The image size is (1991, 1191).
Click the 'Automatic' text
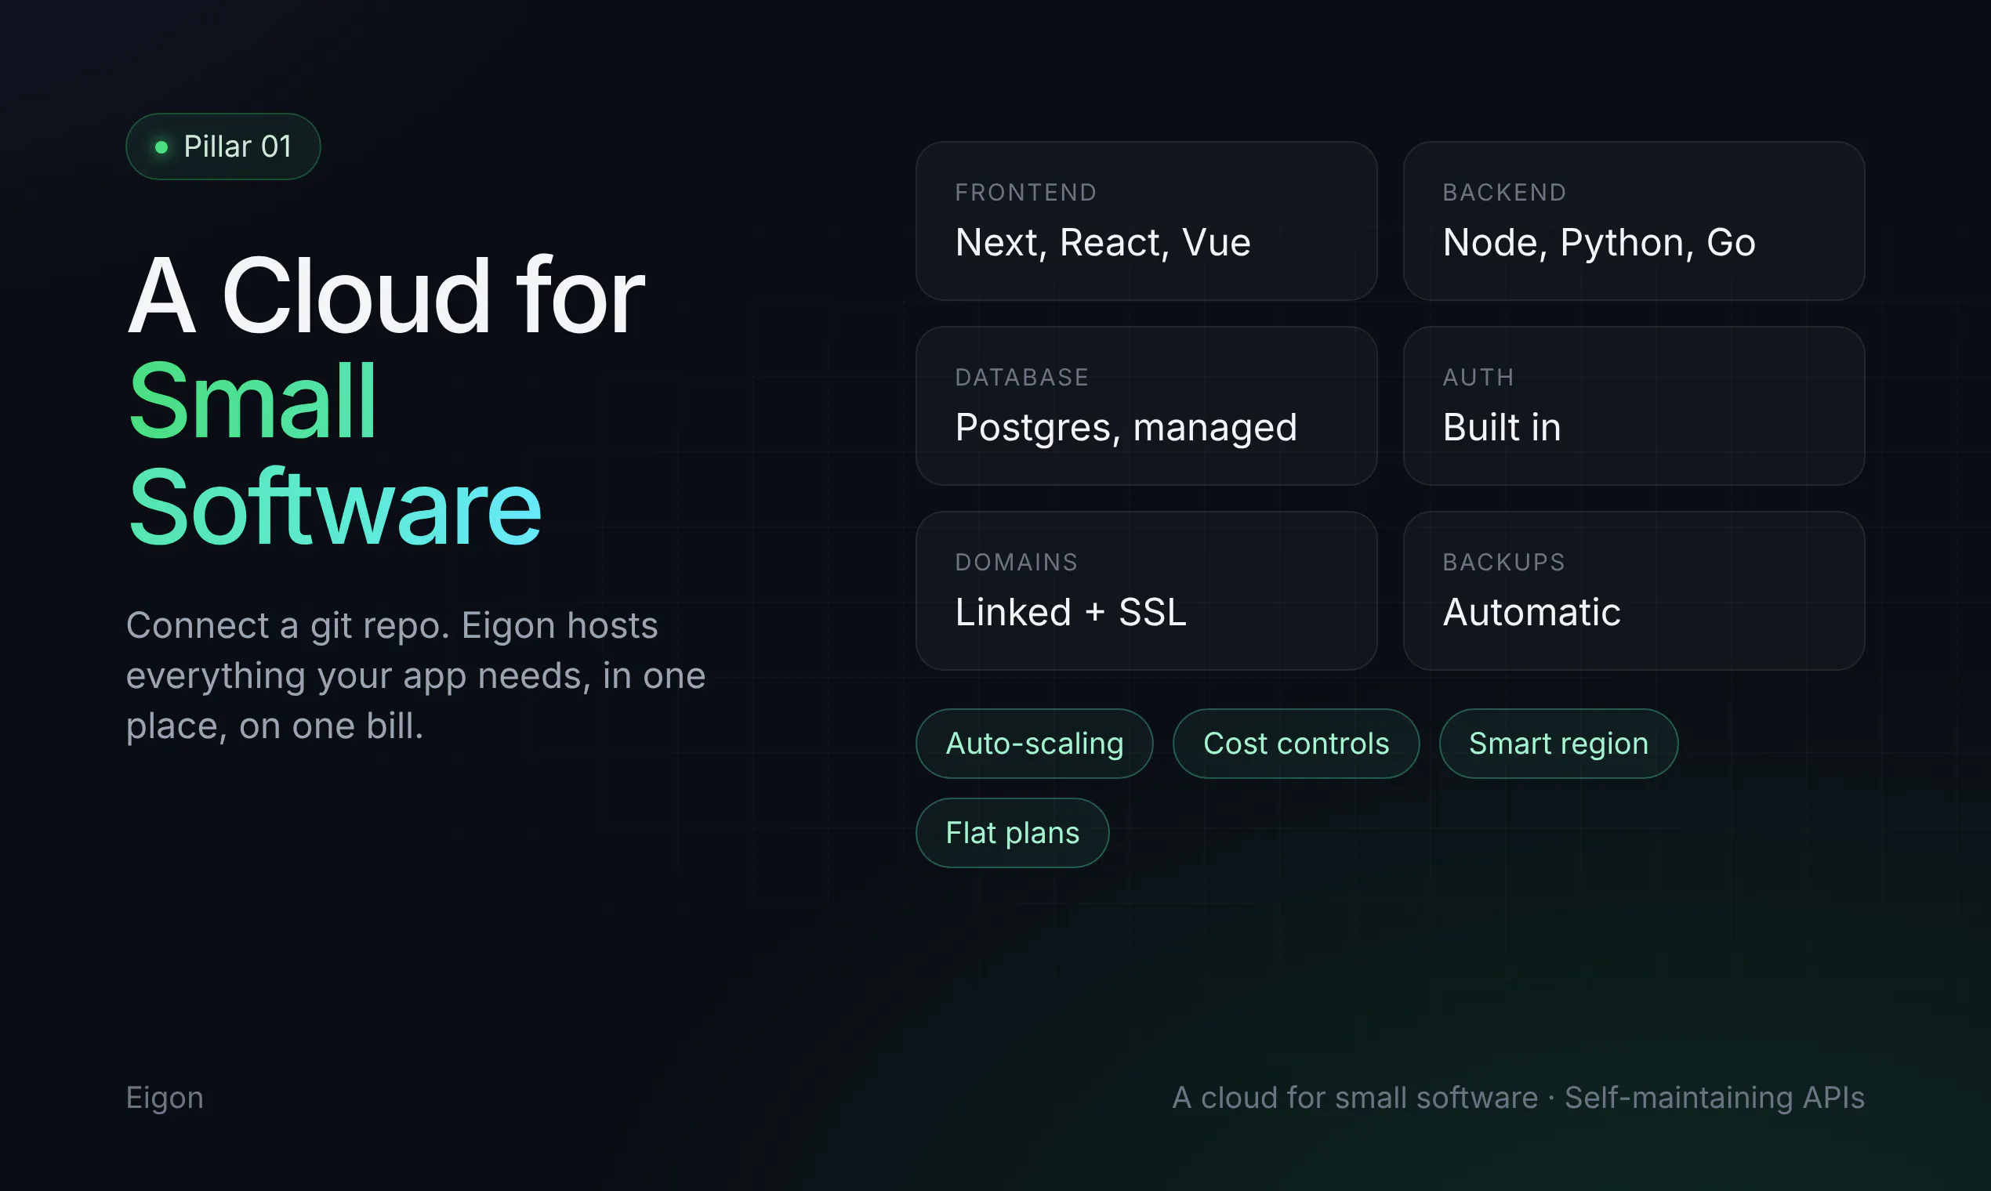1532,611
